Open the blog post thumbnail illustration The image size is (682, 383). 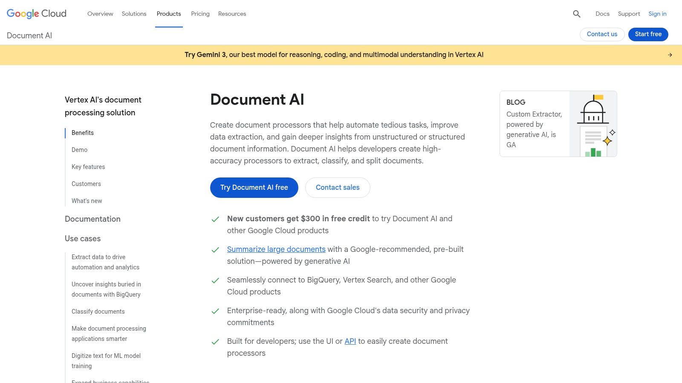tap(593, 123)
